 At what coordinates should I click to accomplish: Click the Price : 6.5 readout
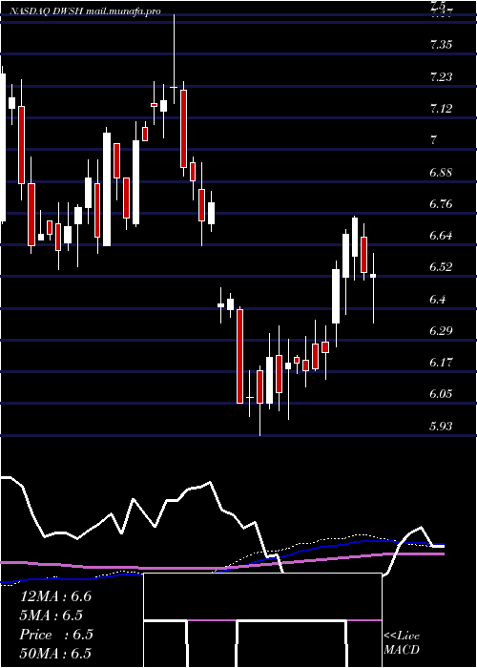pos(56,635)
